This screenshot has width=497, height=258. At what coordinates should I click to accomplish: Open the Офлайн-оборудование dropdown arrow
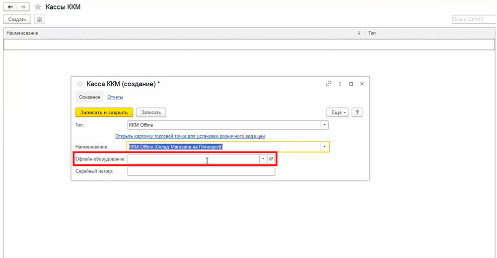click(x=263, y=159)
